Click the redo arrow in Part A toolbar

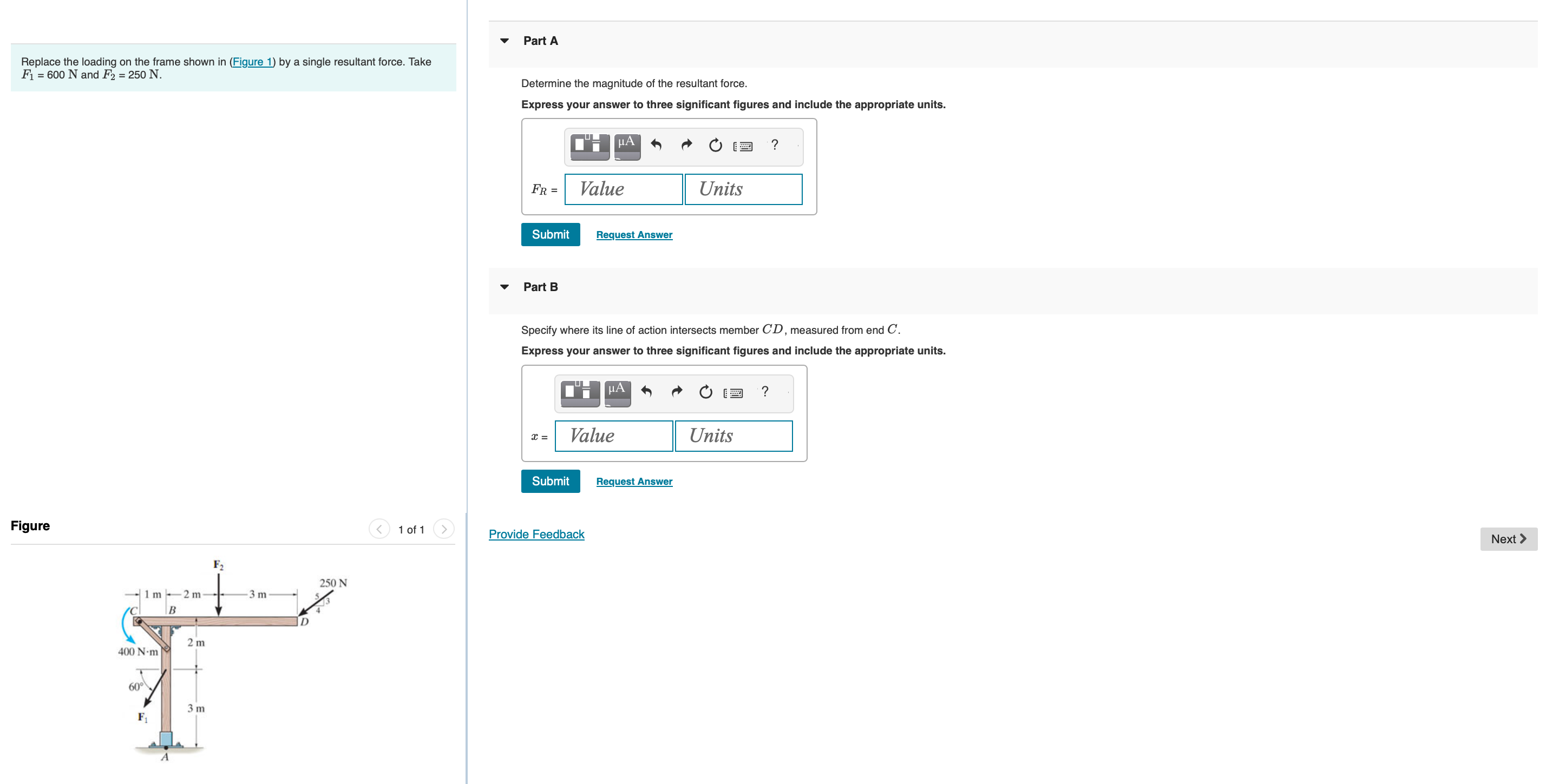(x=686, y=145)
